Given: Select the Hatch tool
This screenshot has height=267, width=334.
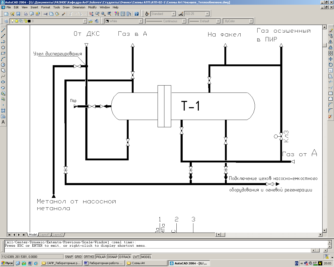Looking at the screenshot, I should click(x=3, y=111).
